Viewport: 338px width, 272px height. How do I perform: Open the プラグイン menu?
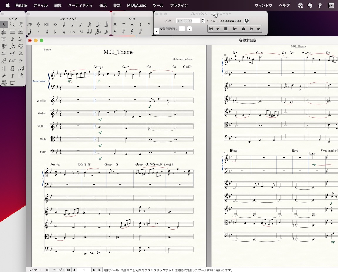pyautogui.click(x=179, y=5)
